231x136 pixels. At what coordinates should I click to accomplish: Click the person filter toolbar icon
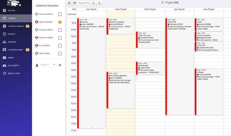[74, 3]
